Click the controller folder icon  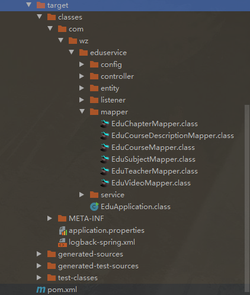(x=94, y=76)
